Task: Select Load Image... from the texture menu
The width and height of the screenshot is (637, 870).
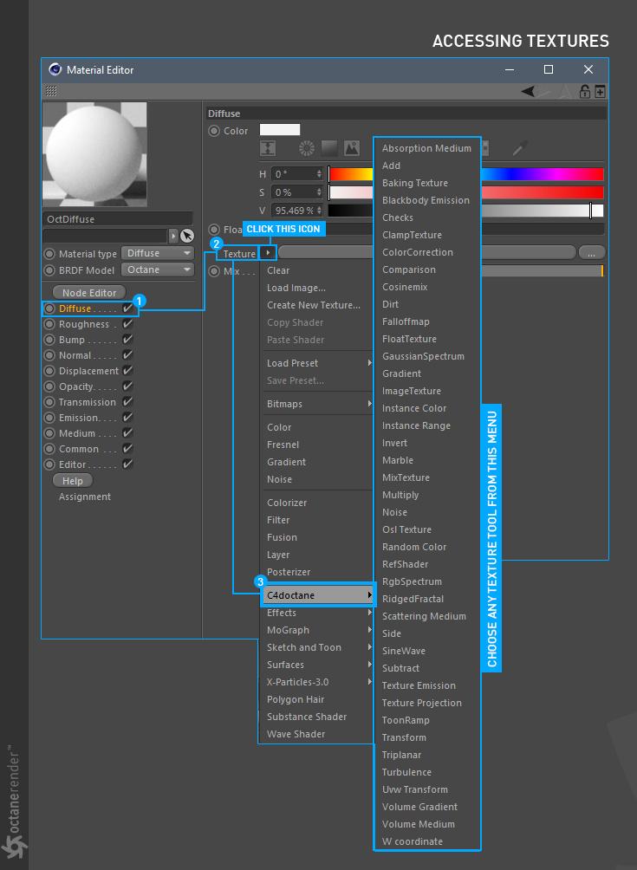Action: [296, 288]
